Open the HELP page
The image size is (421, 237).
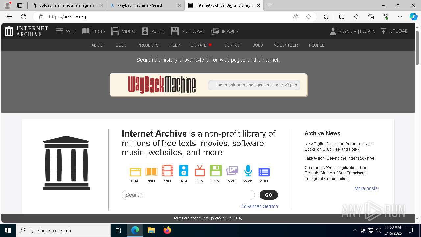click(x=174, y=45)
